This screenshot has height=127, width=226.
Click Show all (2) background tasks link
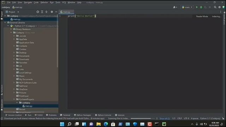pos(165,119)
